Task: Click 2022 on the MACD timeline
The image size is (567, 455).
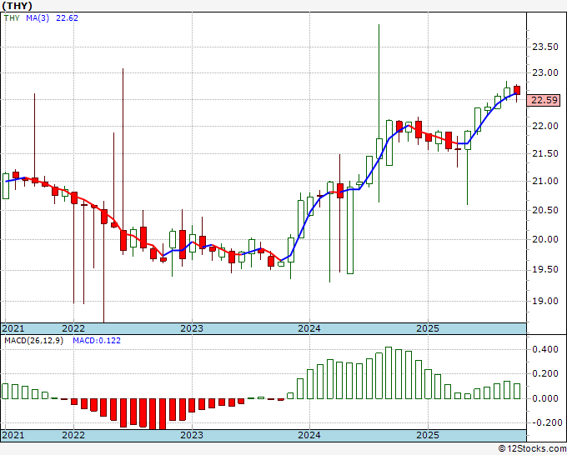Action: [x=73, y=435]
